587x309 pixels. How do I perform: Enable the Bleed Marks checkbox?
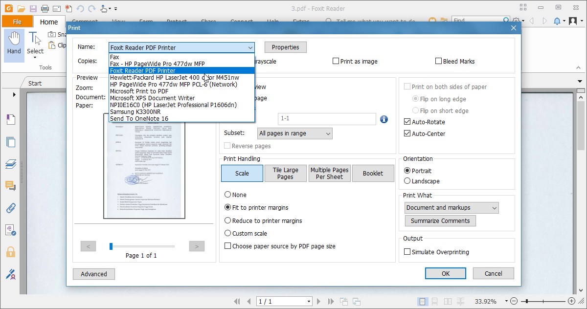click(439, 61)
